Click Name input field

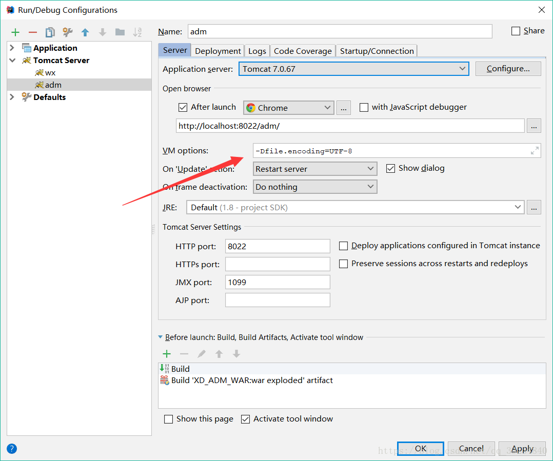coord(340,31)
